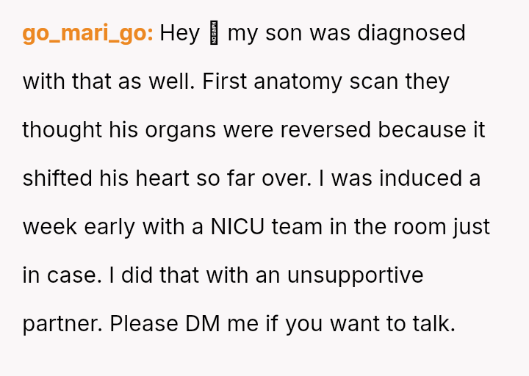The image size is (529, 376).
Task: Click the word 'NICU' in the comment
Action: (238, 227)
